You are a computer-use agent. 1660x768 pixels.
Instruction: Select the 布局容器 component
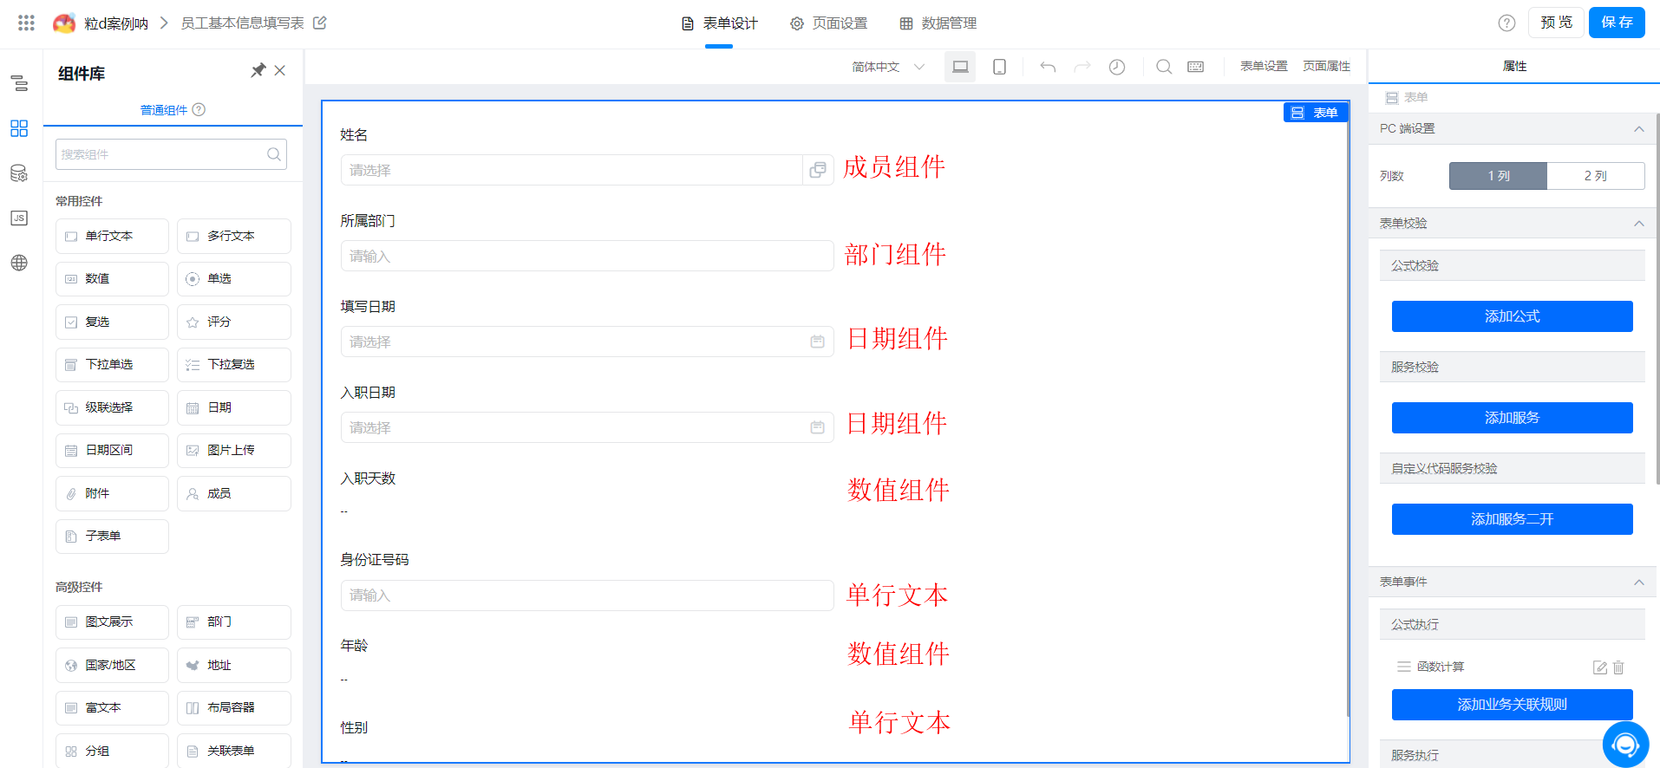(x=234, y=708)
